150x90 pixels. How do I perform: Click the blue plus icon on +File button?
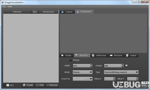click(37, 85)
